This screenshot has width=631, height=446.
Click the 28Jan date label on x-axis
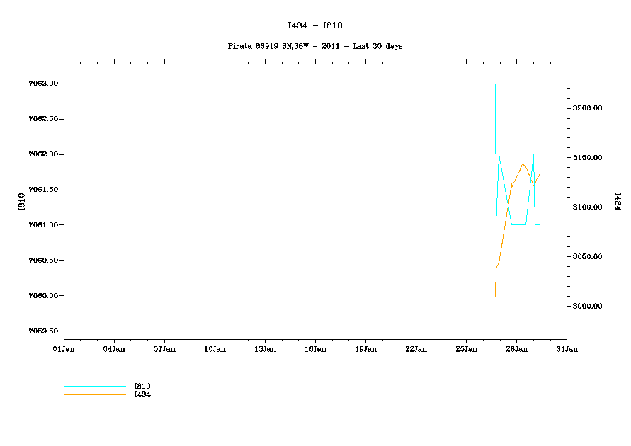pyautogui.click(x=516, y=349)
